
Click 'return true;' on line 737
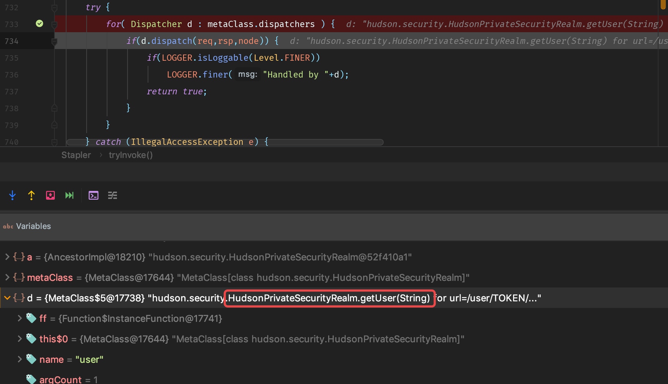pyautogui.click(x=177, y=91)
